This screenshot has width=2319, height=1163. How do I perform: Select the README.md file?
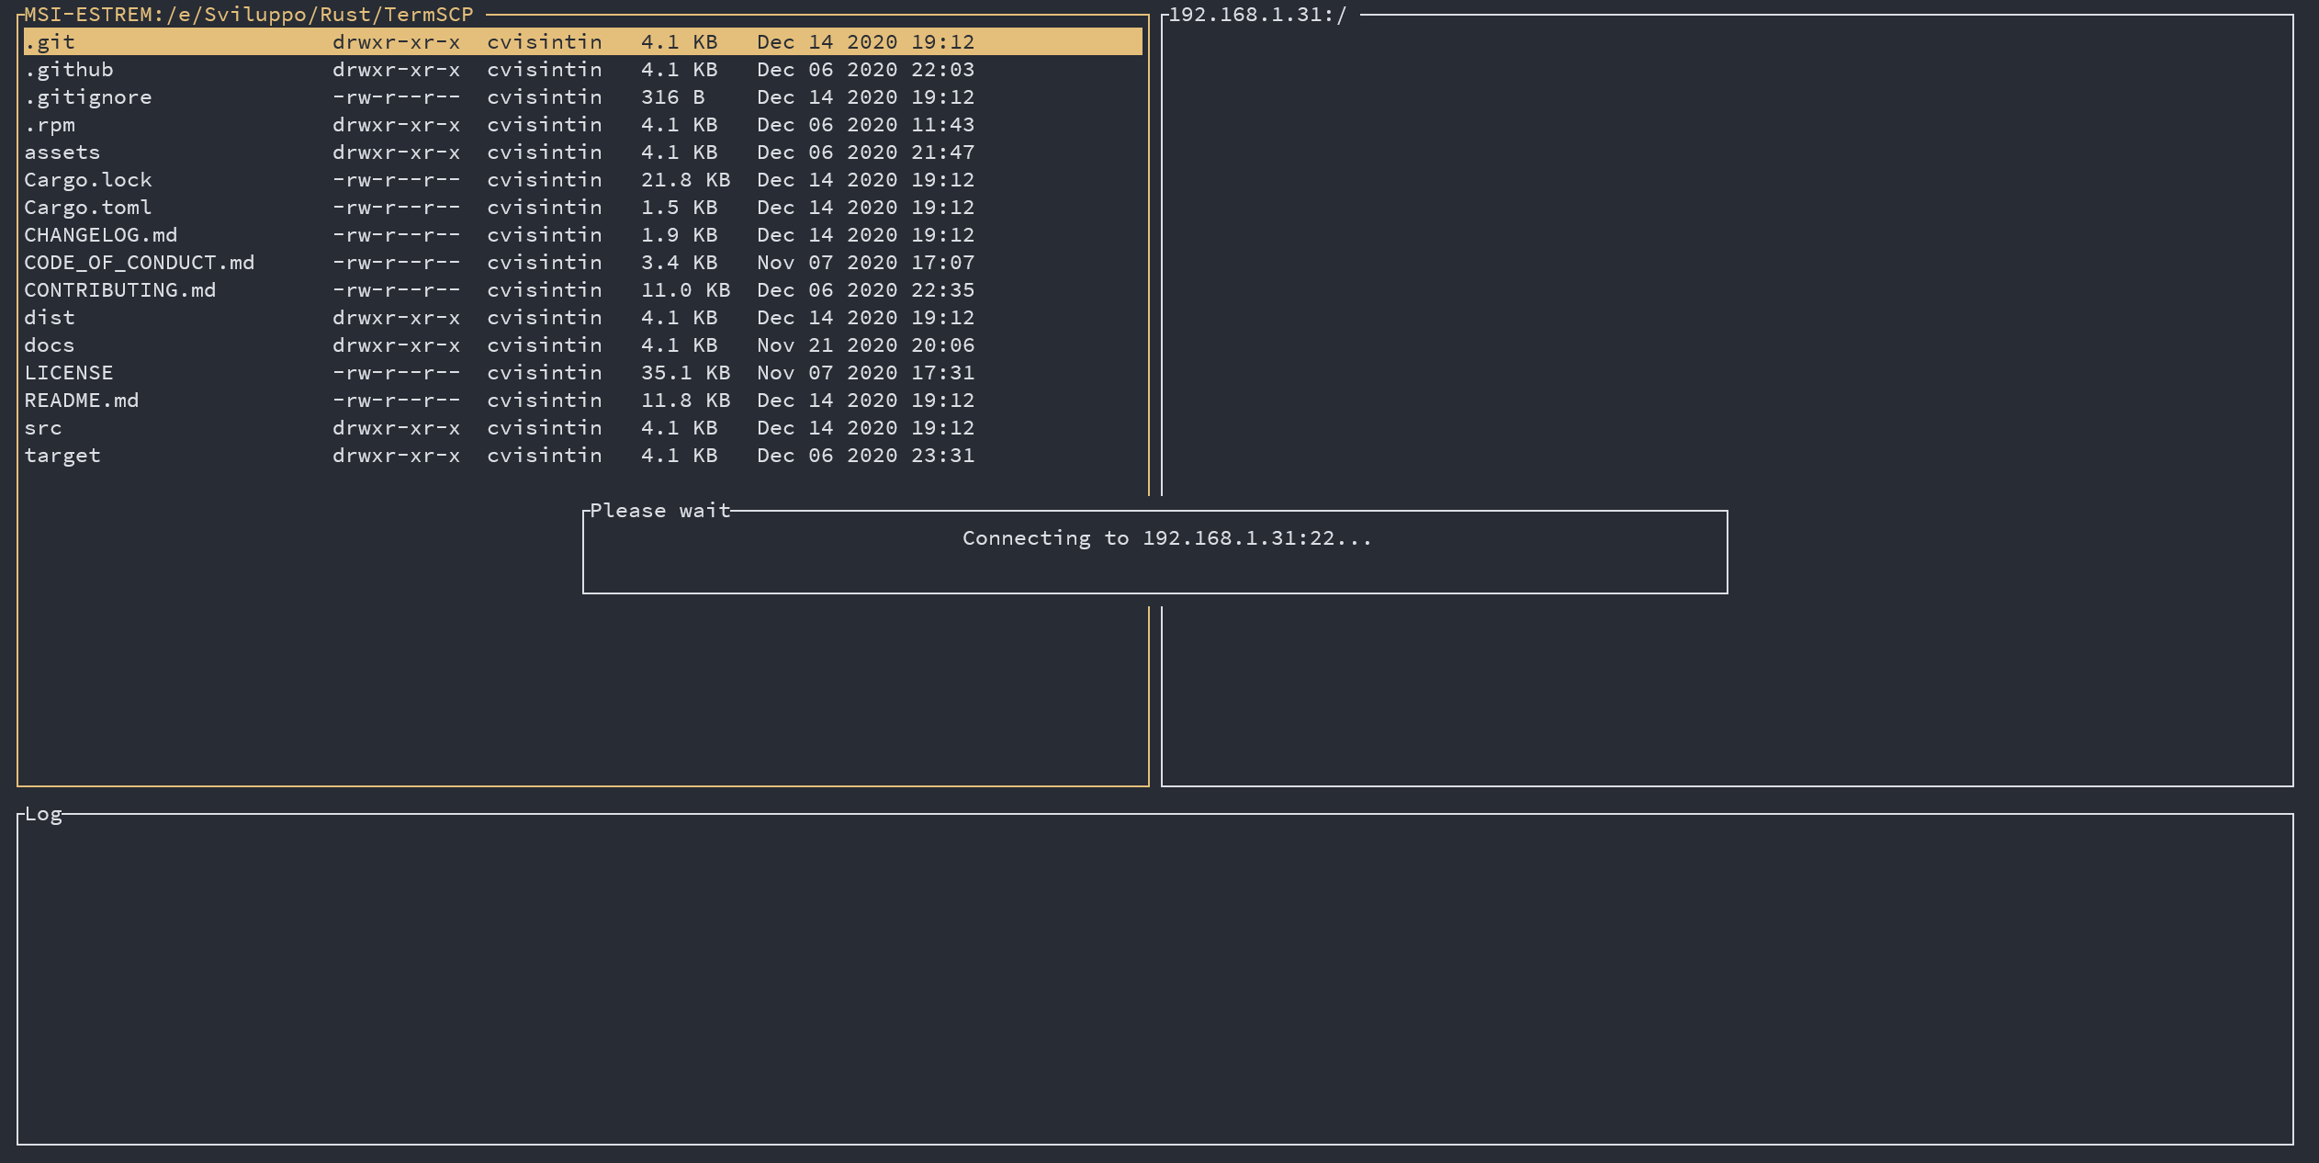click(x=82, y=401)
